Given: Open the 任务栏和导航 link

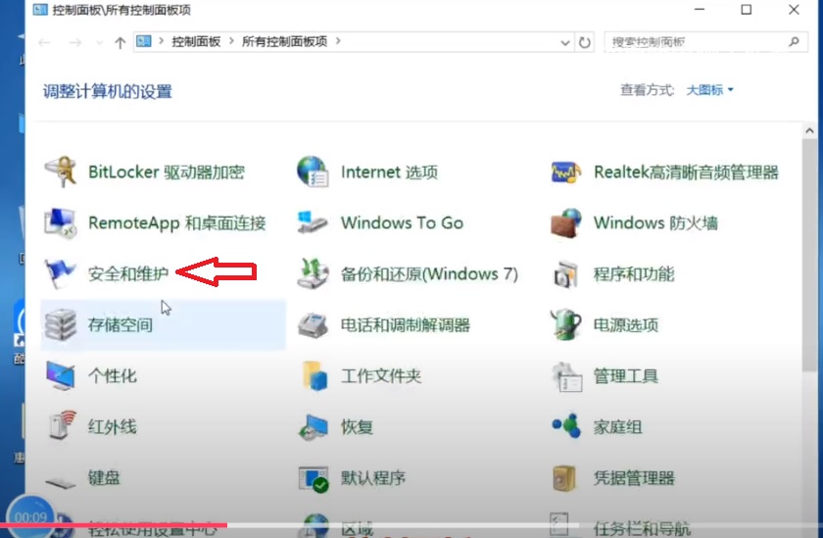Looking at the screenshot, I should pos(642,527).
